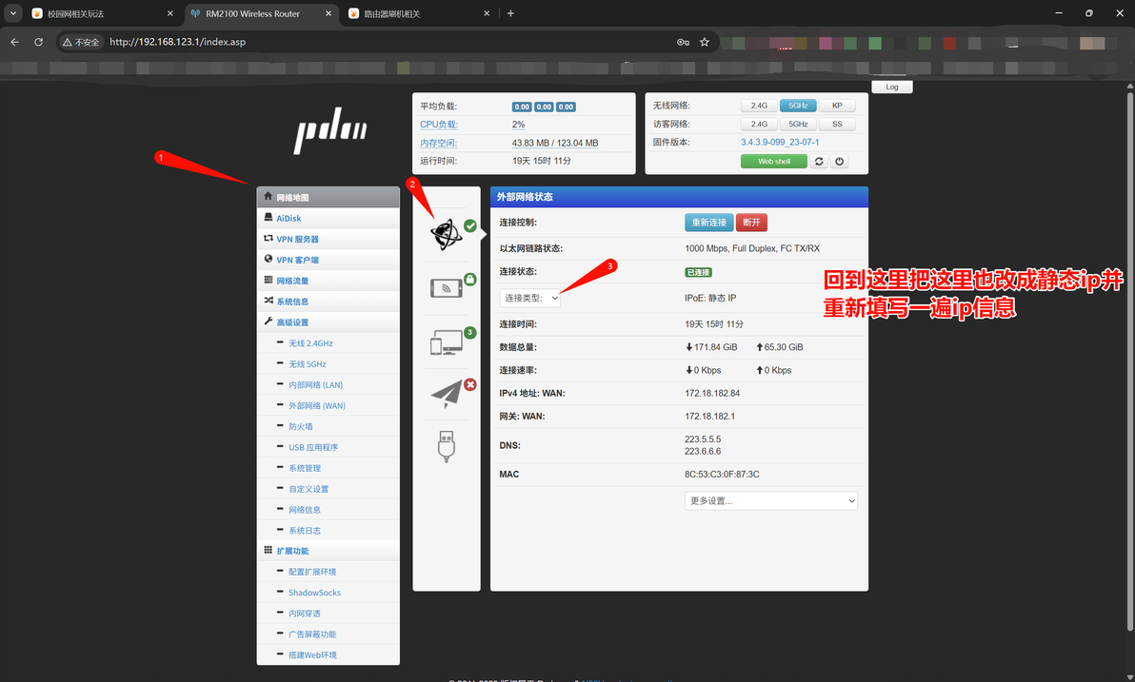
Task: Open 系统日志 page
Action: pyautogui.click(x=304, y=531)
